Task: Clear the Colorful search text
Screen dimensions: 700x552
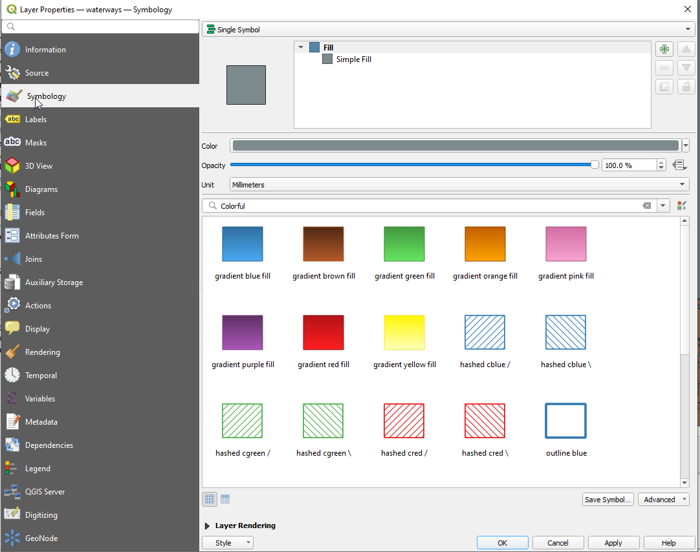Action: [646, 205]
